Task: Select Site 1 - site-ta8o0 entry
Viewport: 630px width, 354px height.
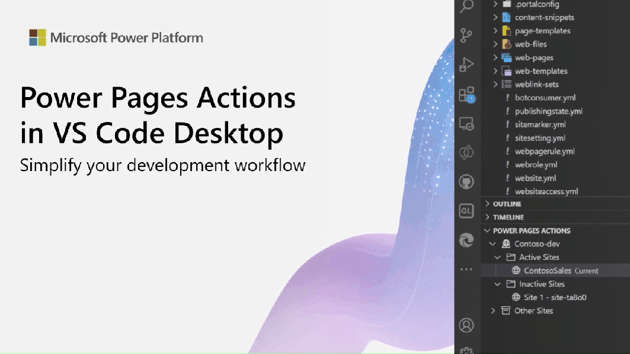Action: coord(555,297)
